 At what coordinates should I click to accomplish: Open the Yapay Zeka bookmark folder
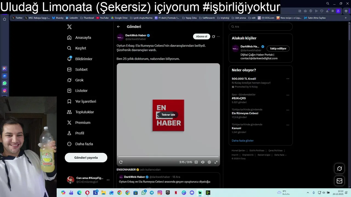pos(189,18)
